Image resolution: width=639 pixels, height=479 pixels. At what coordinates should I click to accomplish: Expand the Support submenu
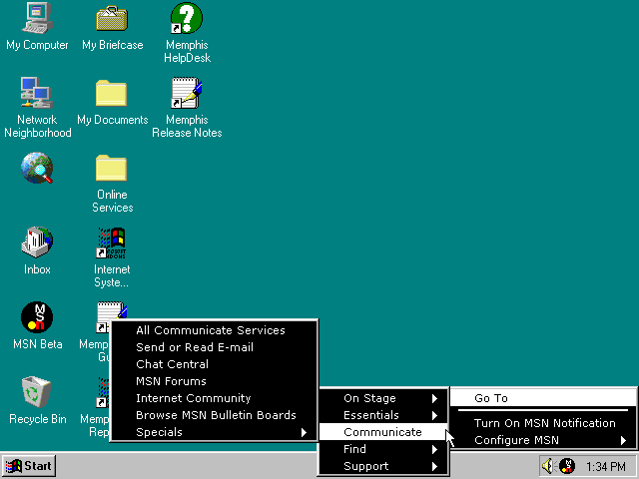pyautogui.click(x=383, y=466)
